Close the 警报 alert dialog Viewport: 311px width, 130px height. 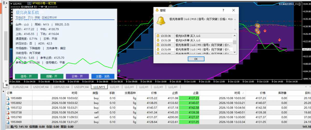click(234, 10)
